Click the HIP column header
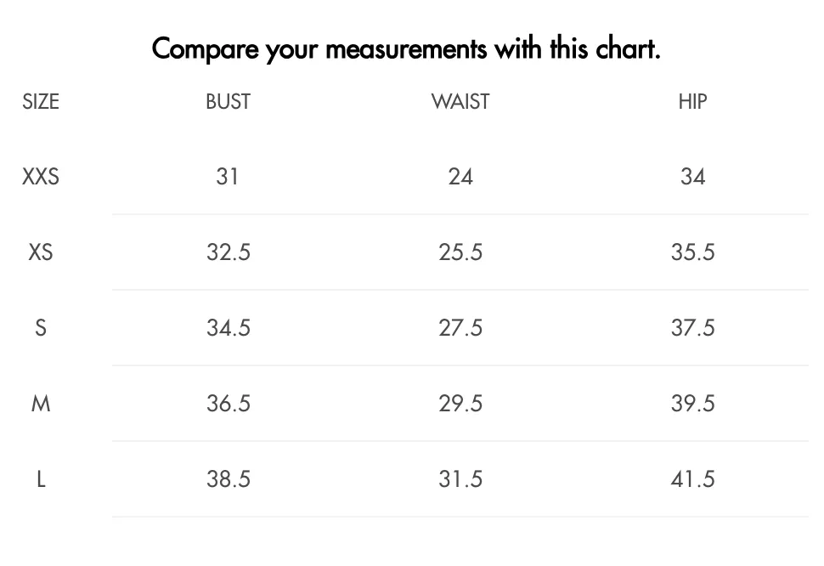Image resolution: width=824 pixels, height=566 pixels. coord(692,101)
